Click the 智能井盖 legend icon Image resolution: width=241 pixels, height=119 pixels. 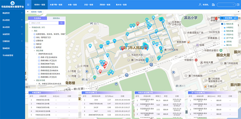point(224,31)
